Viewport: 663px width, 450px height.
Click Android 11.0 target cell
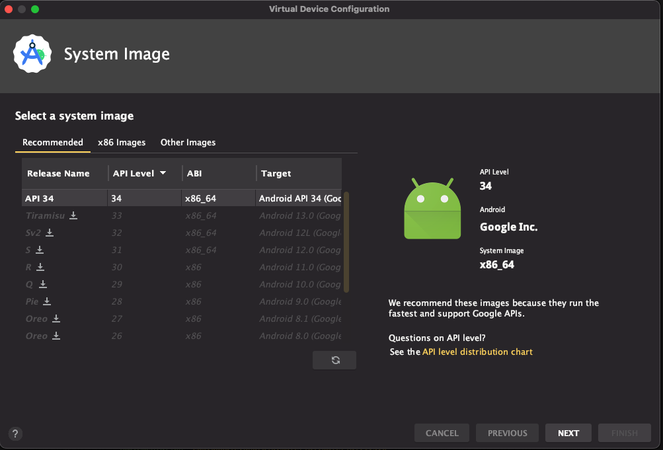(x=300, y=267)
